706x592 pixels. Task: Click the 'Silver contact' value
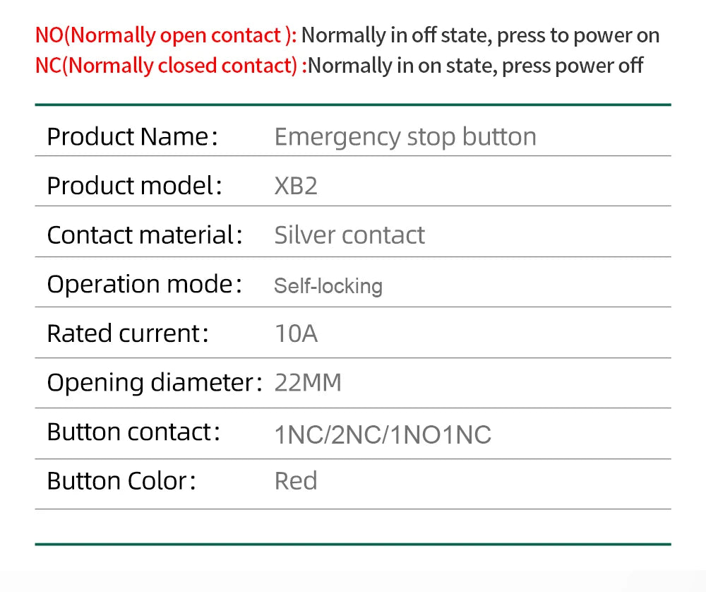(x=349, y=235)
